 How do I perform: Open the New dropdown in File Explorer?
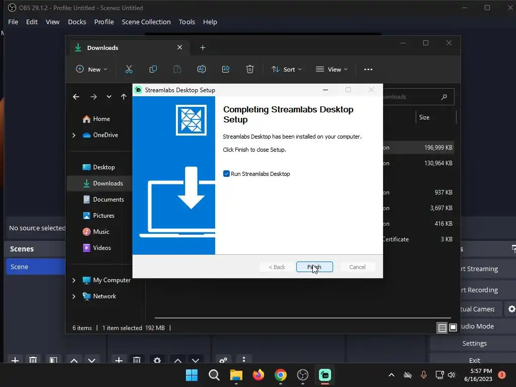(92, 69)
